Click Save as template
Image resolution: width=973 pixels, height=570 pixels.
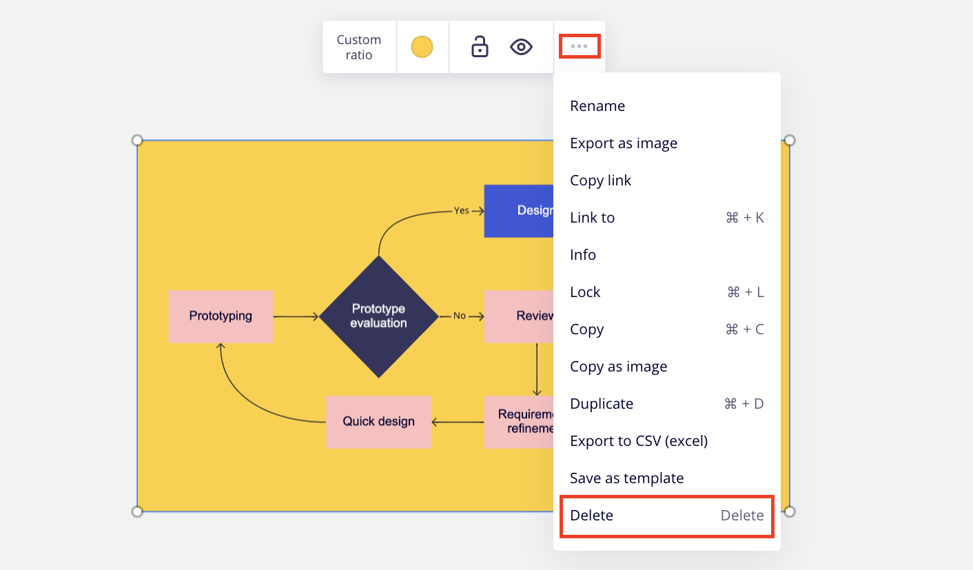(x=626, y=478)
